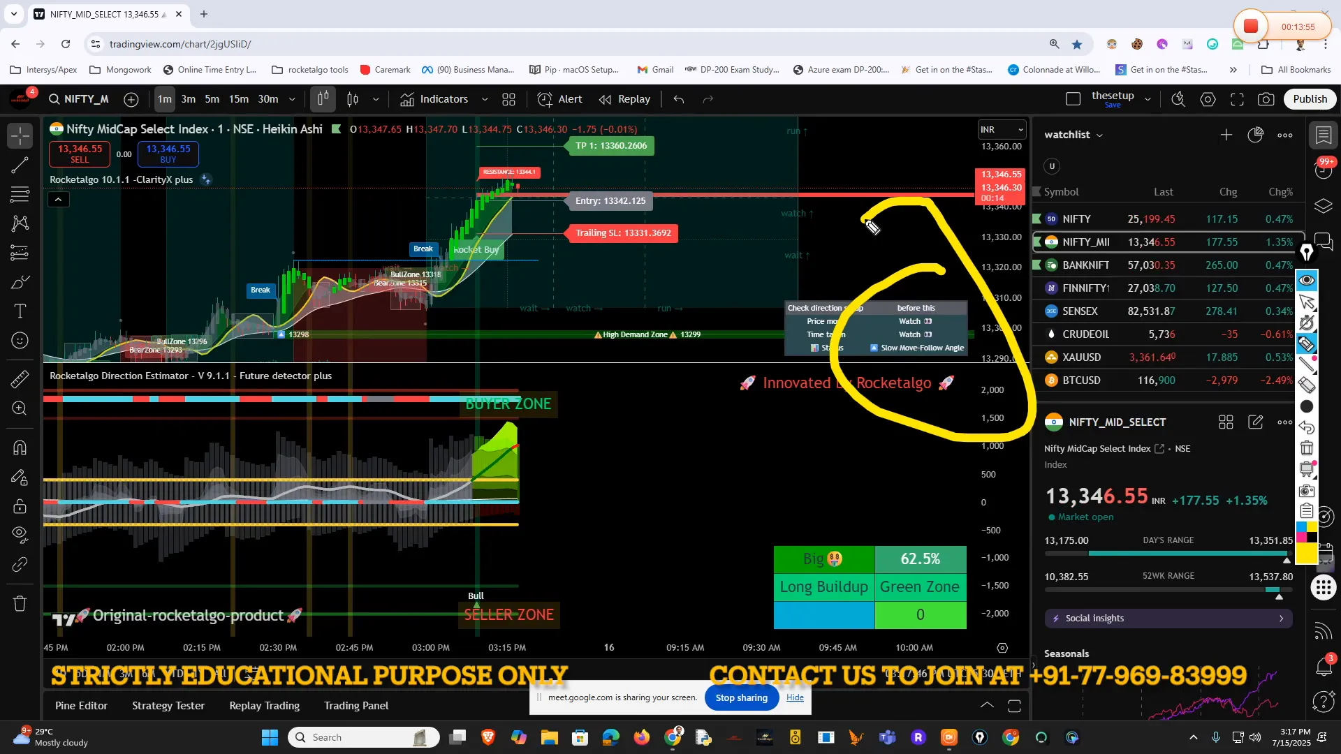This screenshot has height=754, width=1341.
Task: Open the chart Settings gear icon
Action: 1208,99
